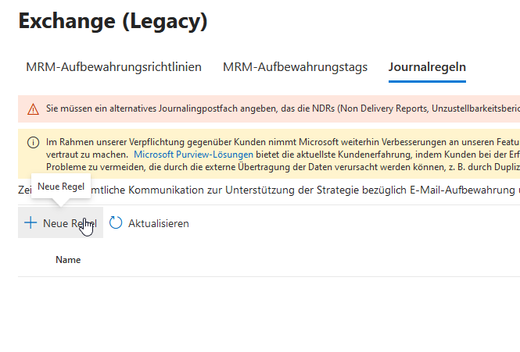Click the Neue Regel tooltip bubble
Screen dimensions: 520x352
(60, 187)
